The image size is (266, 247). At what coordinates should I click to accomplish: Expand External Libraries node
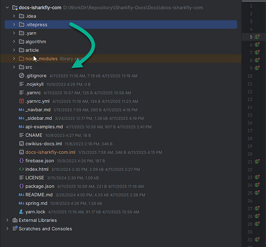click(7, 220)
